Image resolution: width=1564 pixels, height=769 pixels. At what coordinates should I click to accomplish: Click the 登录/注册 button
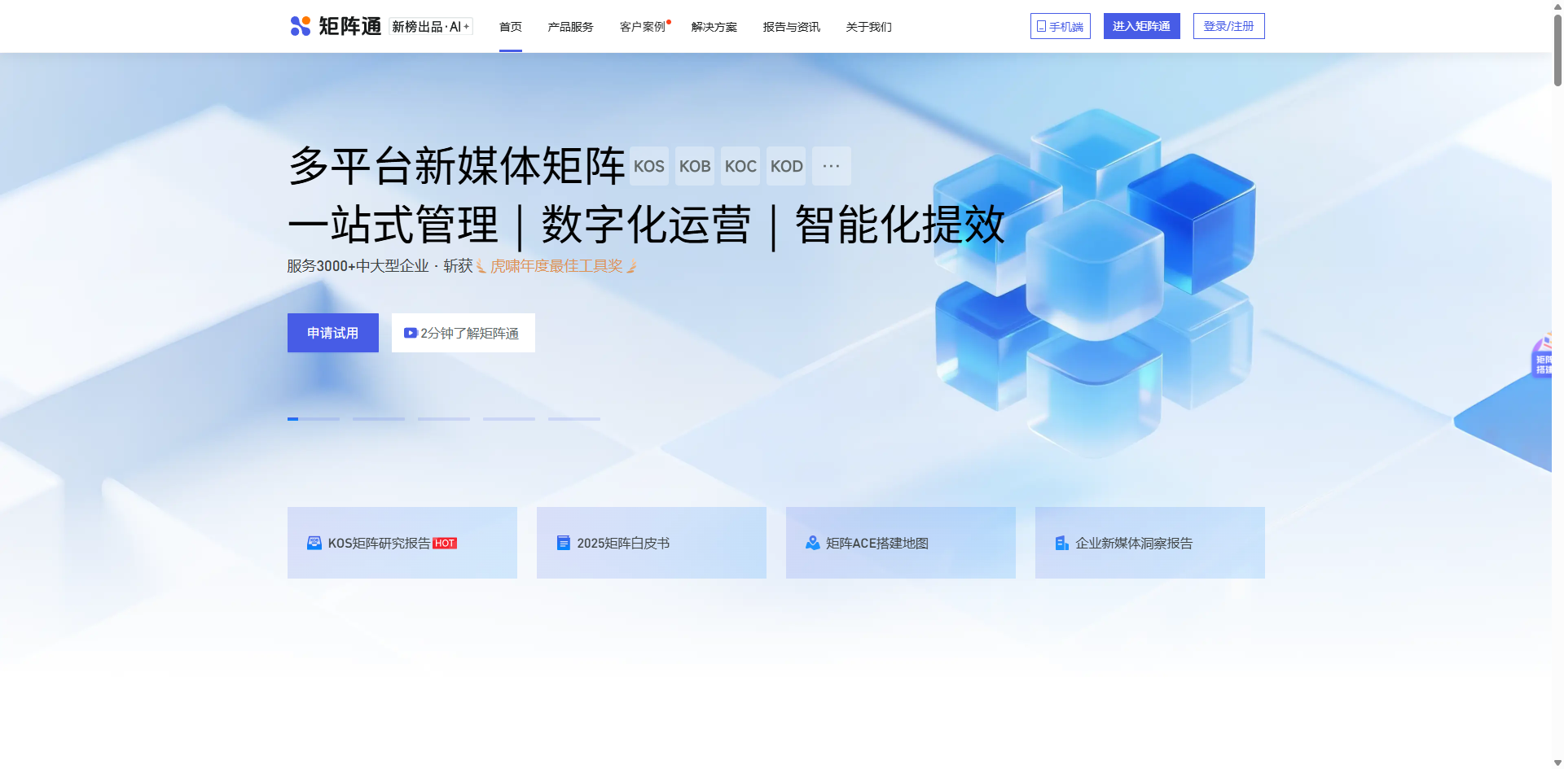1228,25
